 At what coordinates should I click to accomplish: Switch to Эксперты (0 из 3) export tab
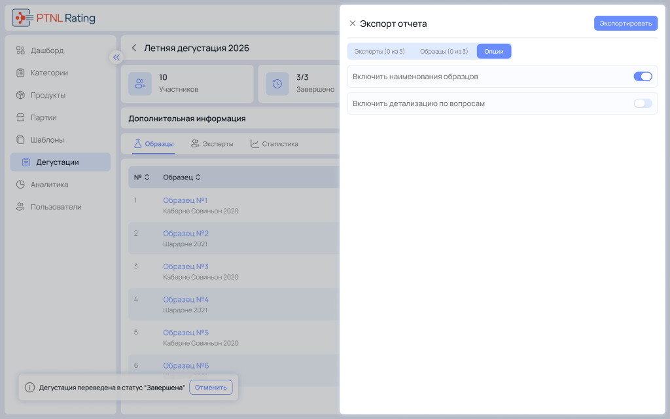379,51
